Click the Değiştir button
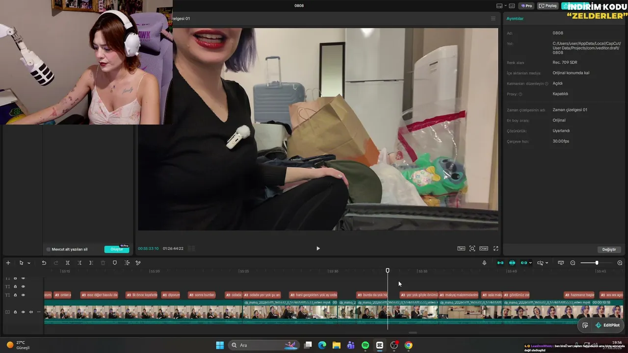 (x=609, y=250)
